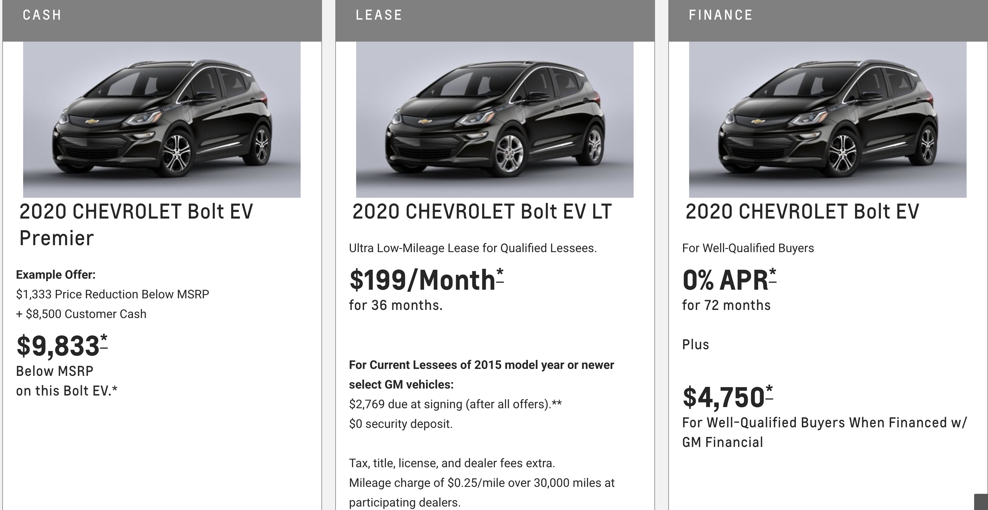The image size is (988, 510).
Task: Click the 2020 CHEVROLET Bolt EV Premier title
Action: (136, 224)
